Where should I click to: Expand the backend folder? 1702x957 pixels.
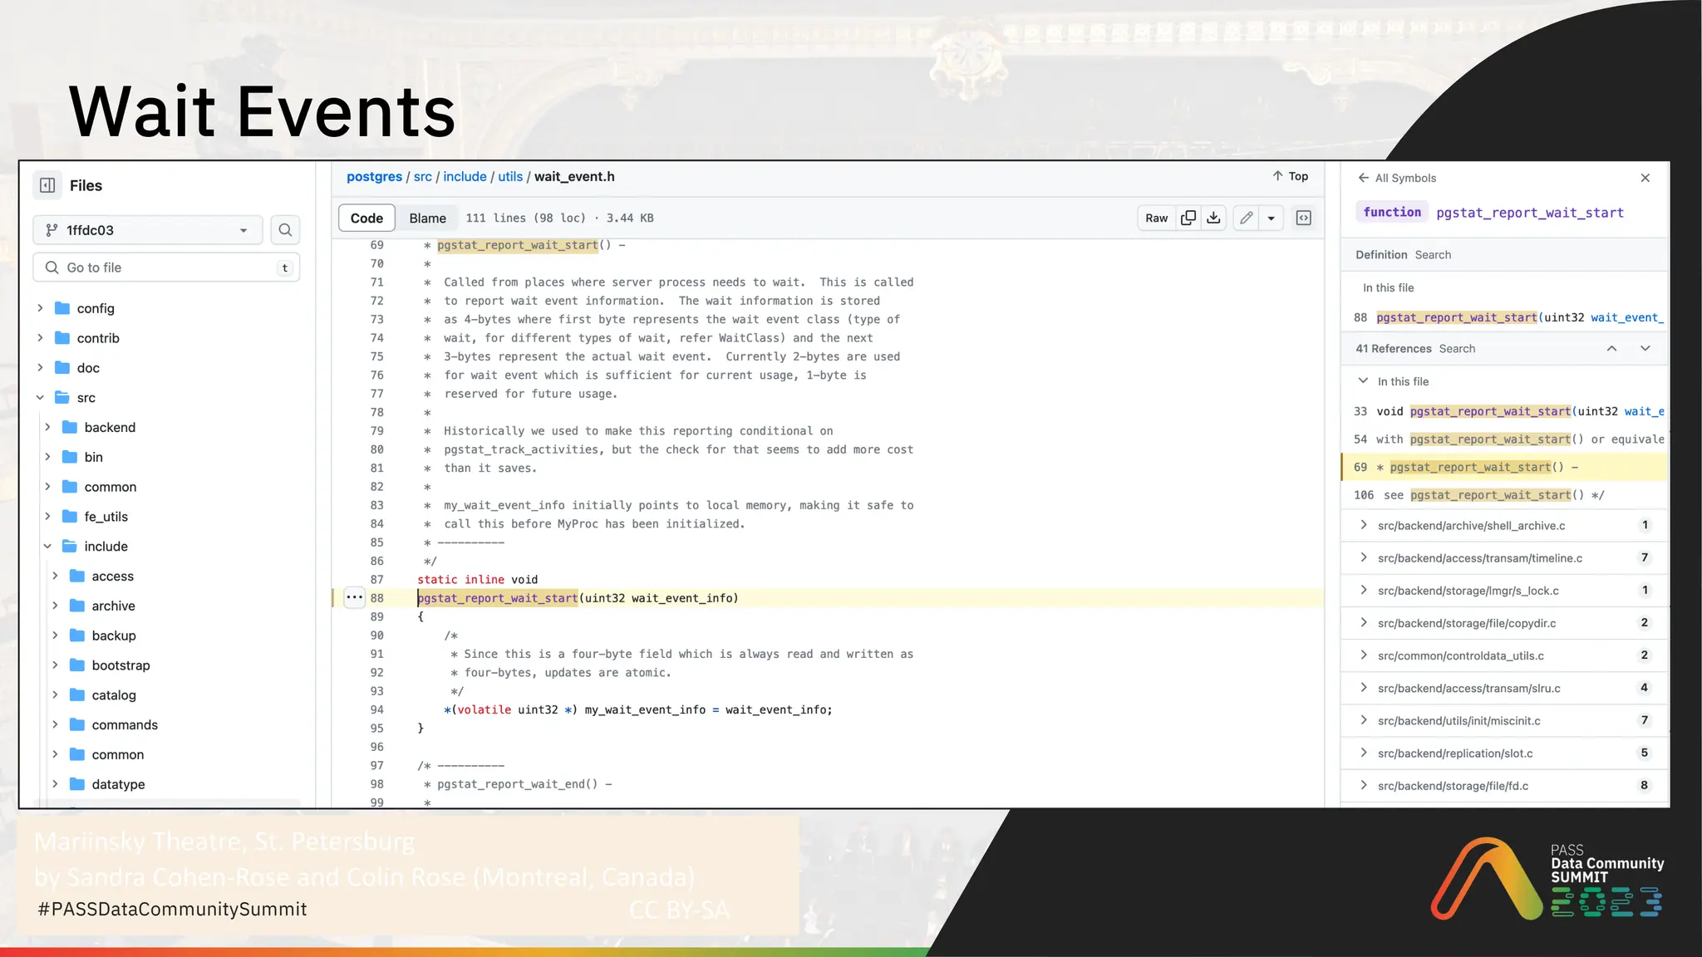(x=47, y=427)
